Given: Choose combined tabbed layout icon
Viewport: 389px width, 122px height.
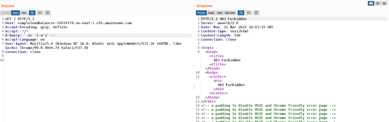Looking at the screenshot, I should (384, 3).
